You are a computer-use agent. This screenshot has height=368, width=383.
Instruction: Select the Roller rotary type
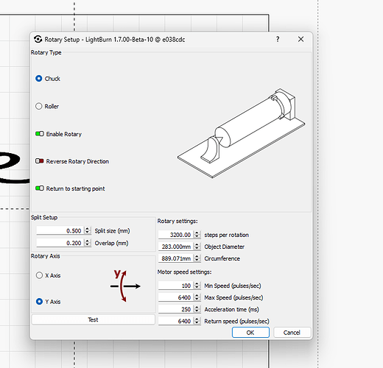[x=39, y=106]
